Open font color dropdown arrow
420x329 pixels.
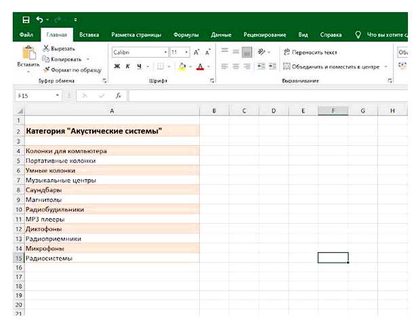pos(209,66)
